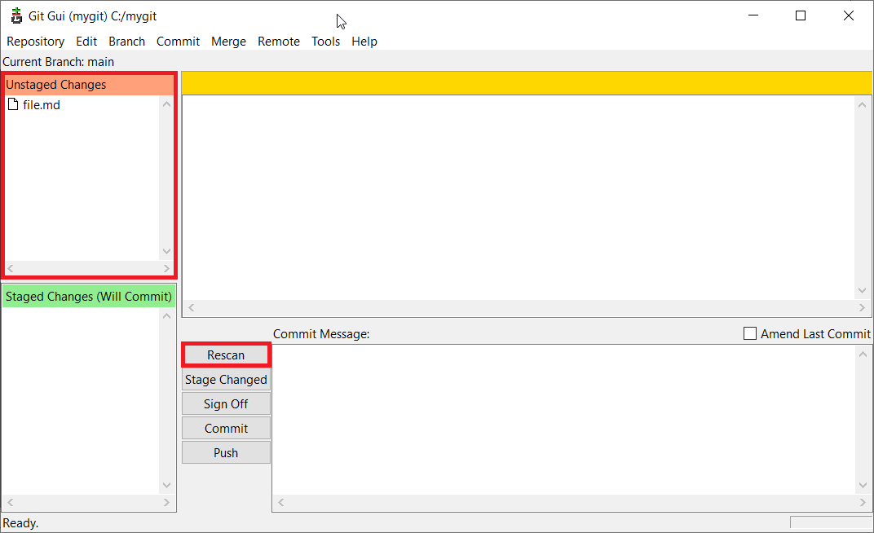
Task: Click the Current Branch: main label
Action: (59, 62)
